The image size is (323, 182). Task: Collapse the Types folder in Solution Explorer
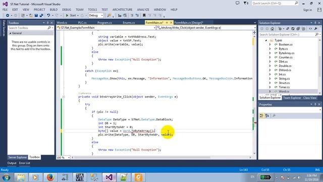tap(266, 40)
